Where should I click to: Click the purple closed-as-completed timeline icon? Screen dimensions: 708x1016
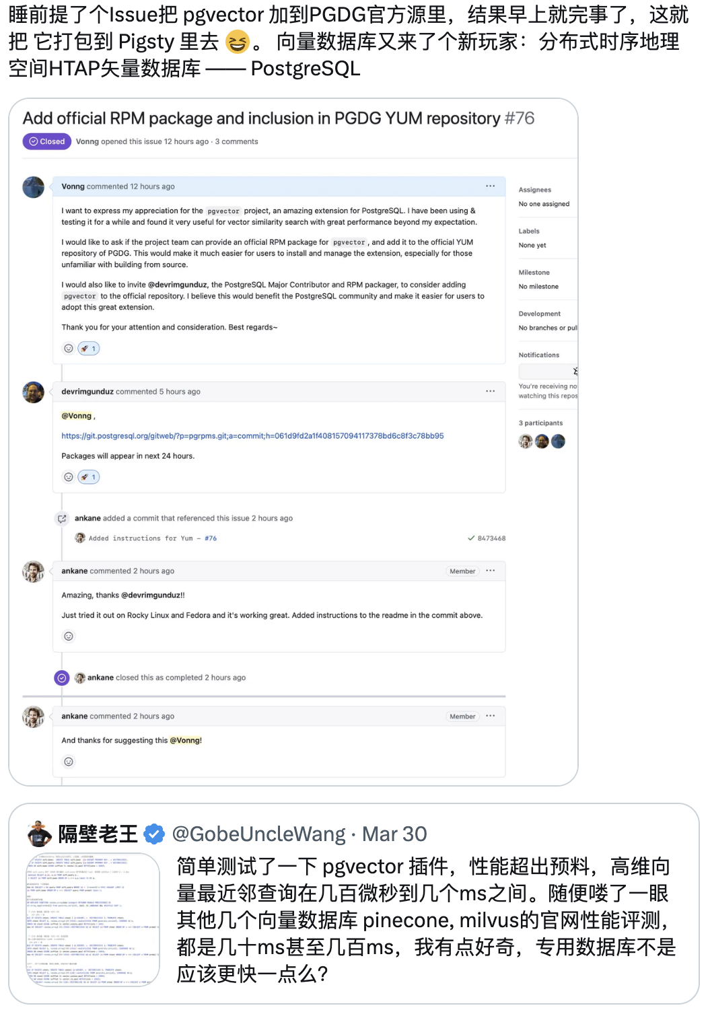pos(62,678)
